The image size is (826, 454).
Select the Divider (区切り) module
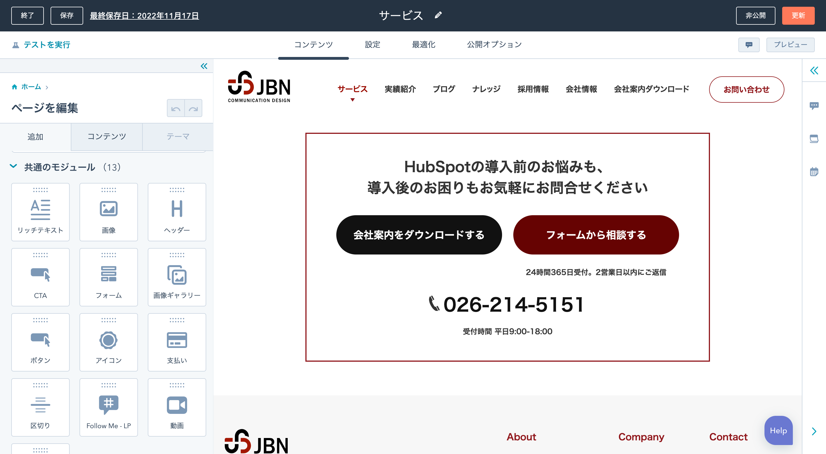pyautogui.click(x=40, y=407)
